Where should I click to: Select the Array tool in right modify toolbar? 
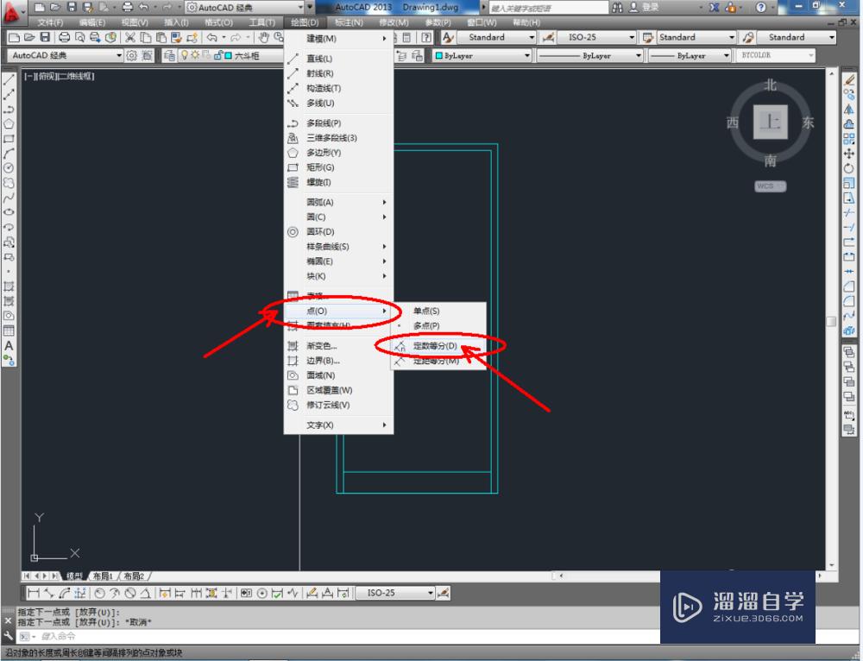tap(849, 139)
